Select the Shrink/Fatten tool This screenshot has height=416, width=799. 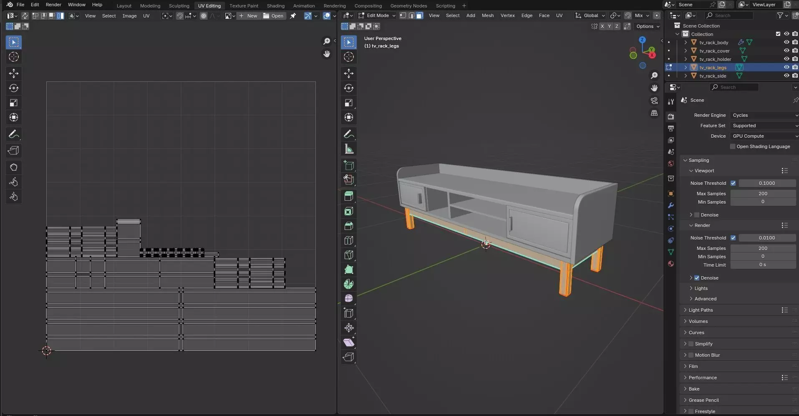coord(349,328)
